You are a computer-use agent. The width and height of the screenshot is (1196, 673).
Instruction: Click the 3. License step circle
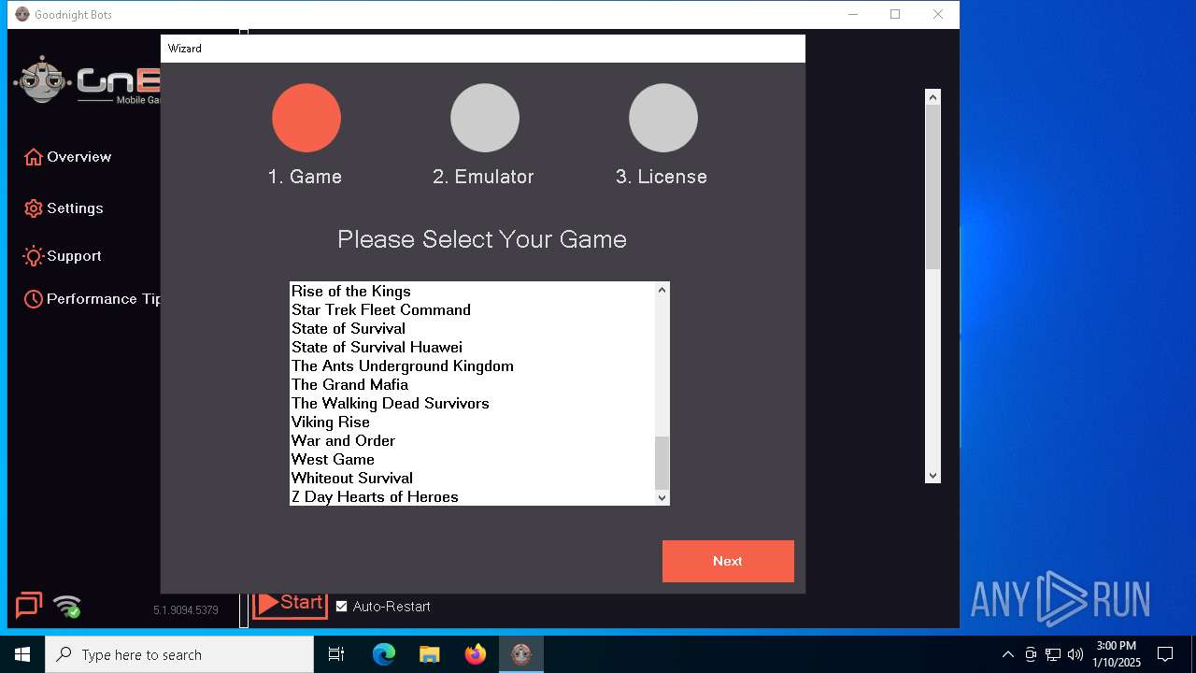663,118
